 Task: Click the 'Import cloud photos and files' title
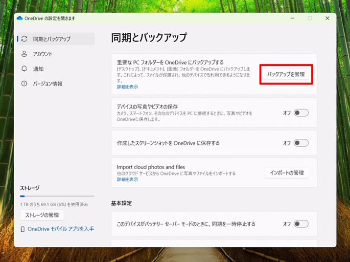point(151,167)
